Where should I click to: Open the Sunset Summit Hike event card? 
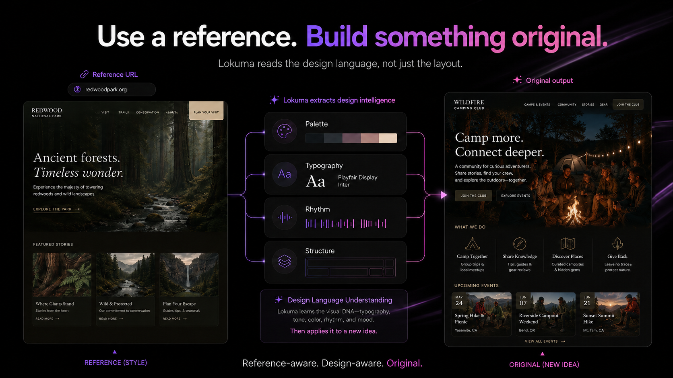[x=610, y=314]
